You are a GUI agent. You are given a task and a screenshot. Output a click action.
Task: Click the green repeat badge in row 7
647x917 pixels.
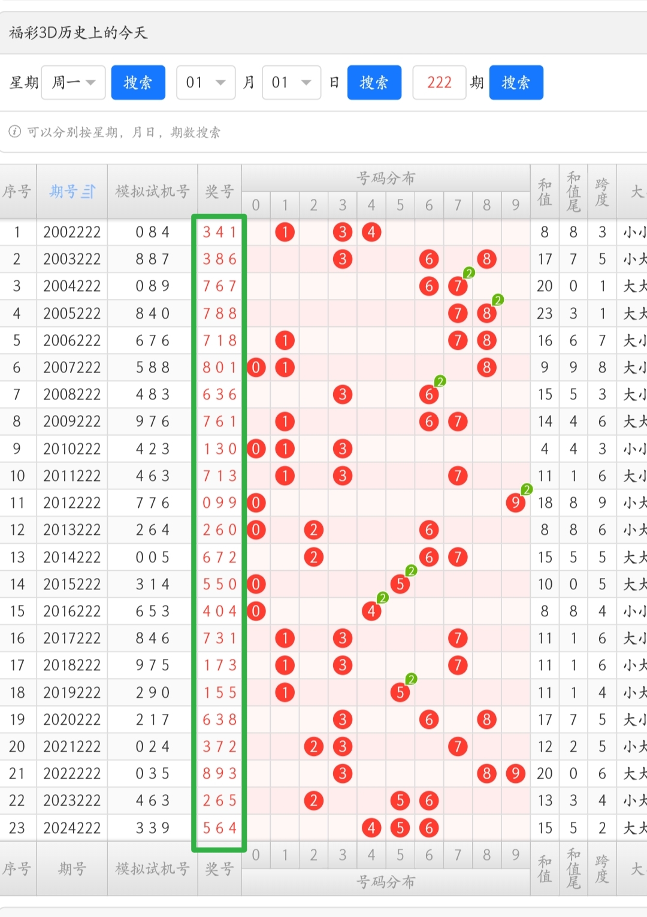(x=440, y=382)
